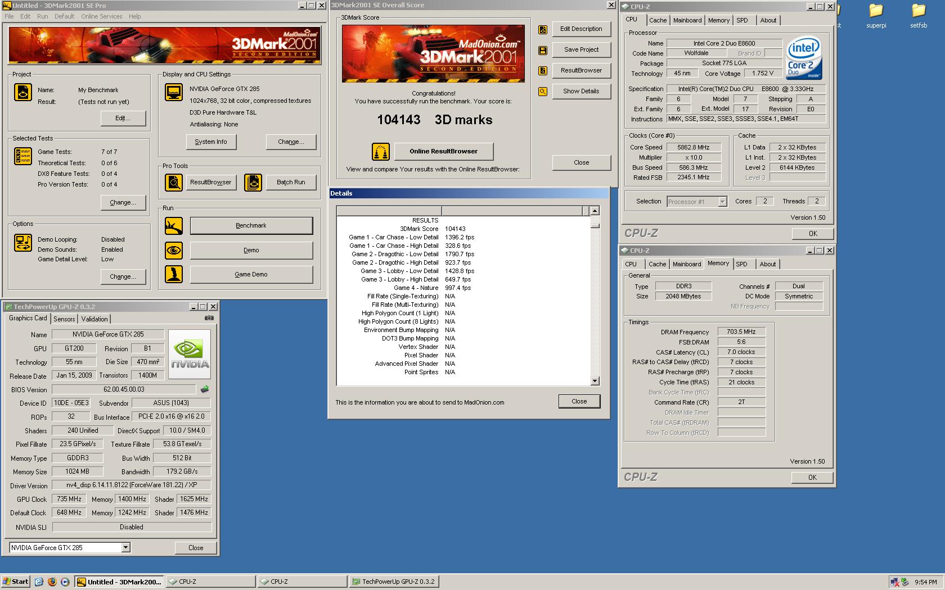Click the Core Speed value field
Screen dimensions: 945x590
point(693,148)
